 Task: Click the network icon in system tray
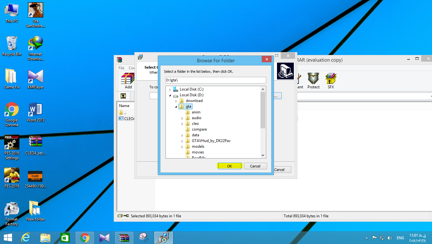pyautogui.click(x=382, y=238)
